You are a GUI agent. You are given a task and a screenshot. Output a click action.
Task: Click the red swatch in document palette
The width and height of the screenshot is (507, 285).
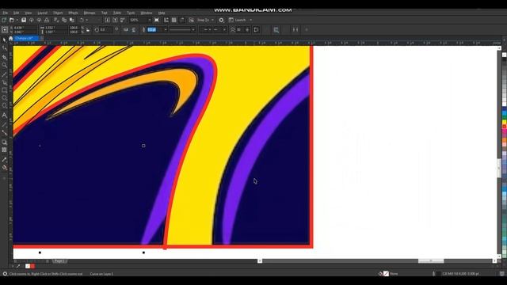point(32,266)
